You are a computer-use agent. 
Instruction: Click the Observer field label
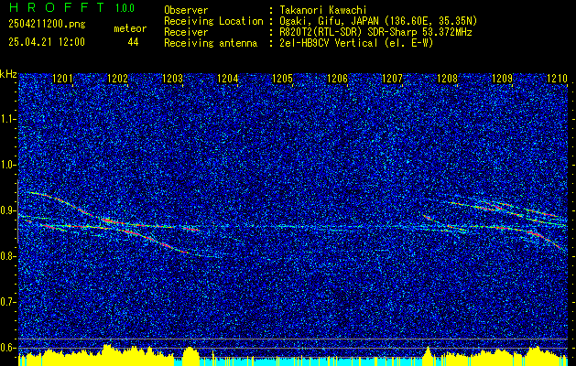(x=186, y=10)
